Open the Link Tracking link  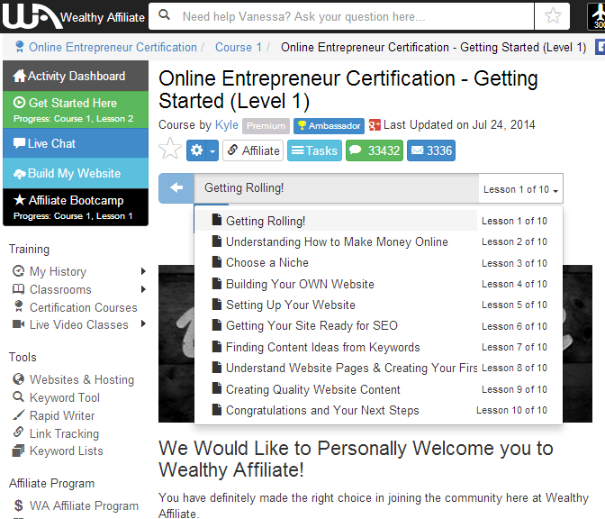point(65,433)
